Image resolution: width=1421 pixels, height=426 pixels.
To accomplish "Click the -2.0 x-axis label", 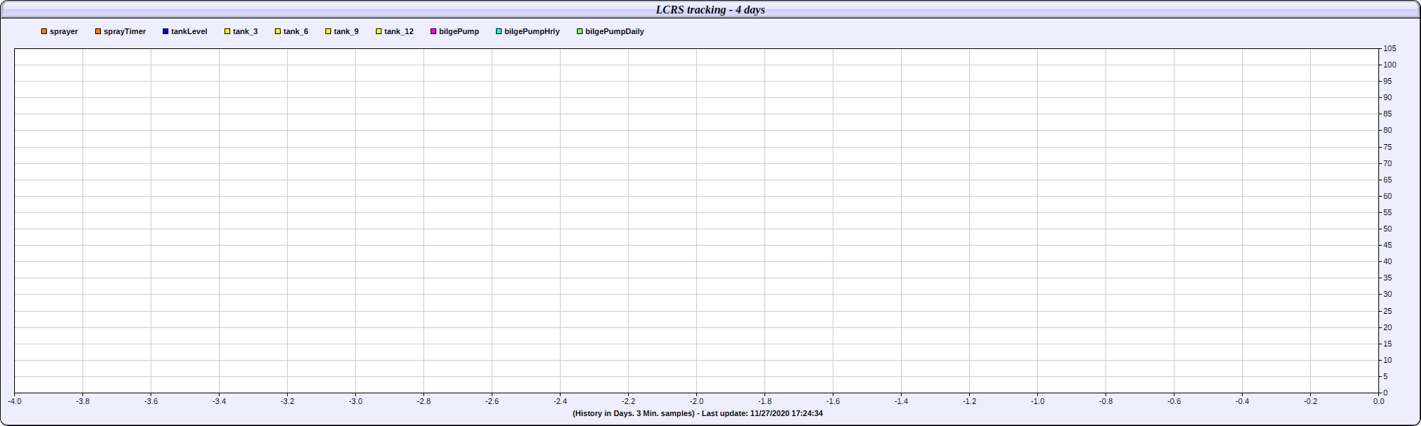I will [x=696, y=401].
